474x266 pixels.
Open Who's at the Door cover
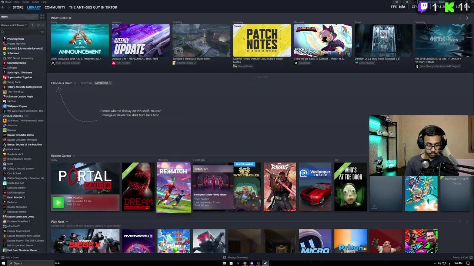[x=350, y=187]
